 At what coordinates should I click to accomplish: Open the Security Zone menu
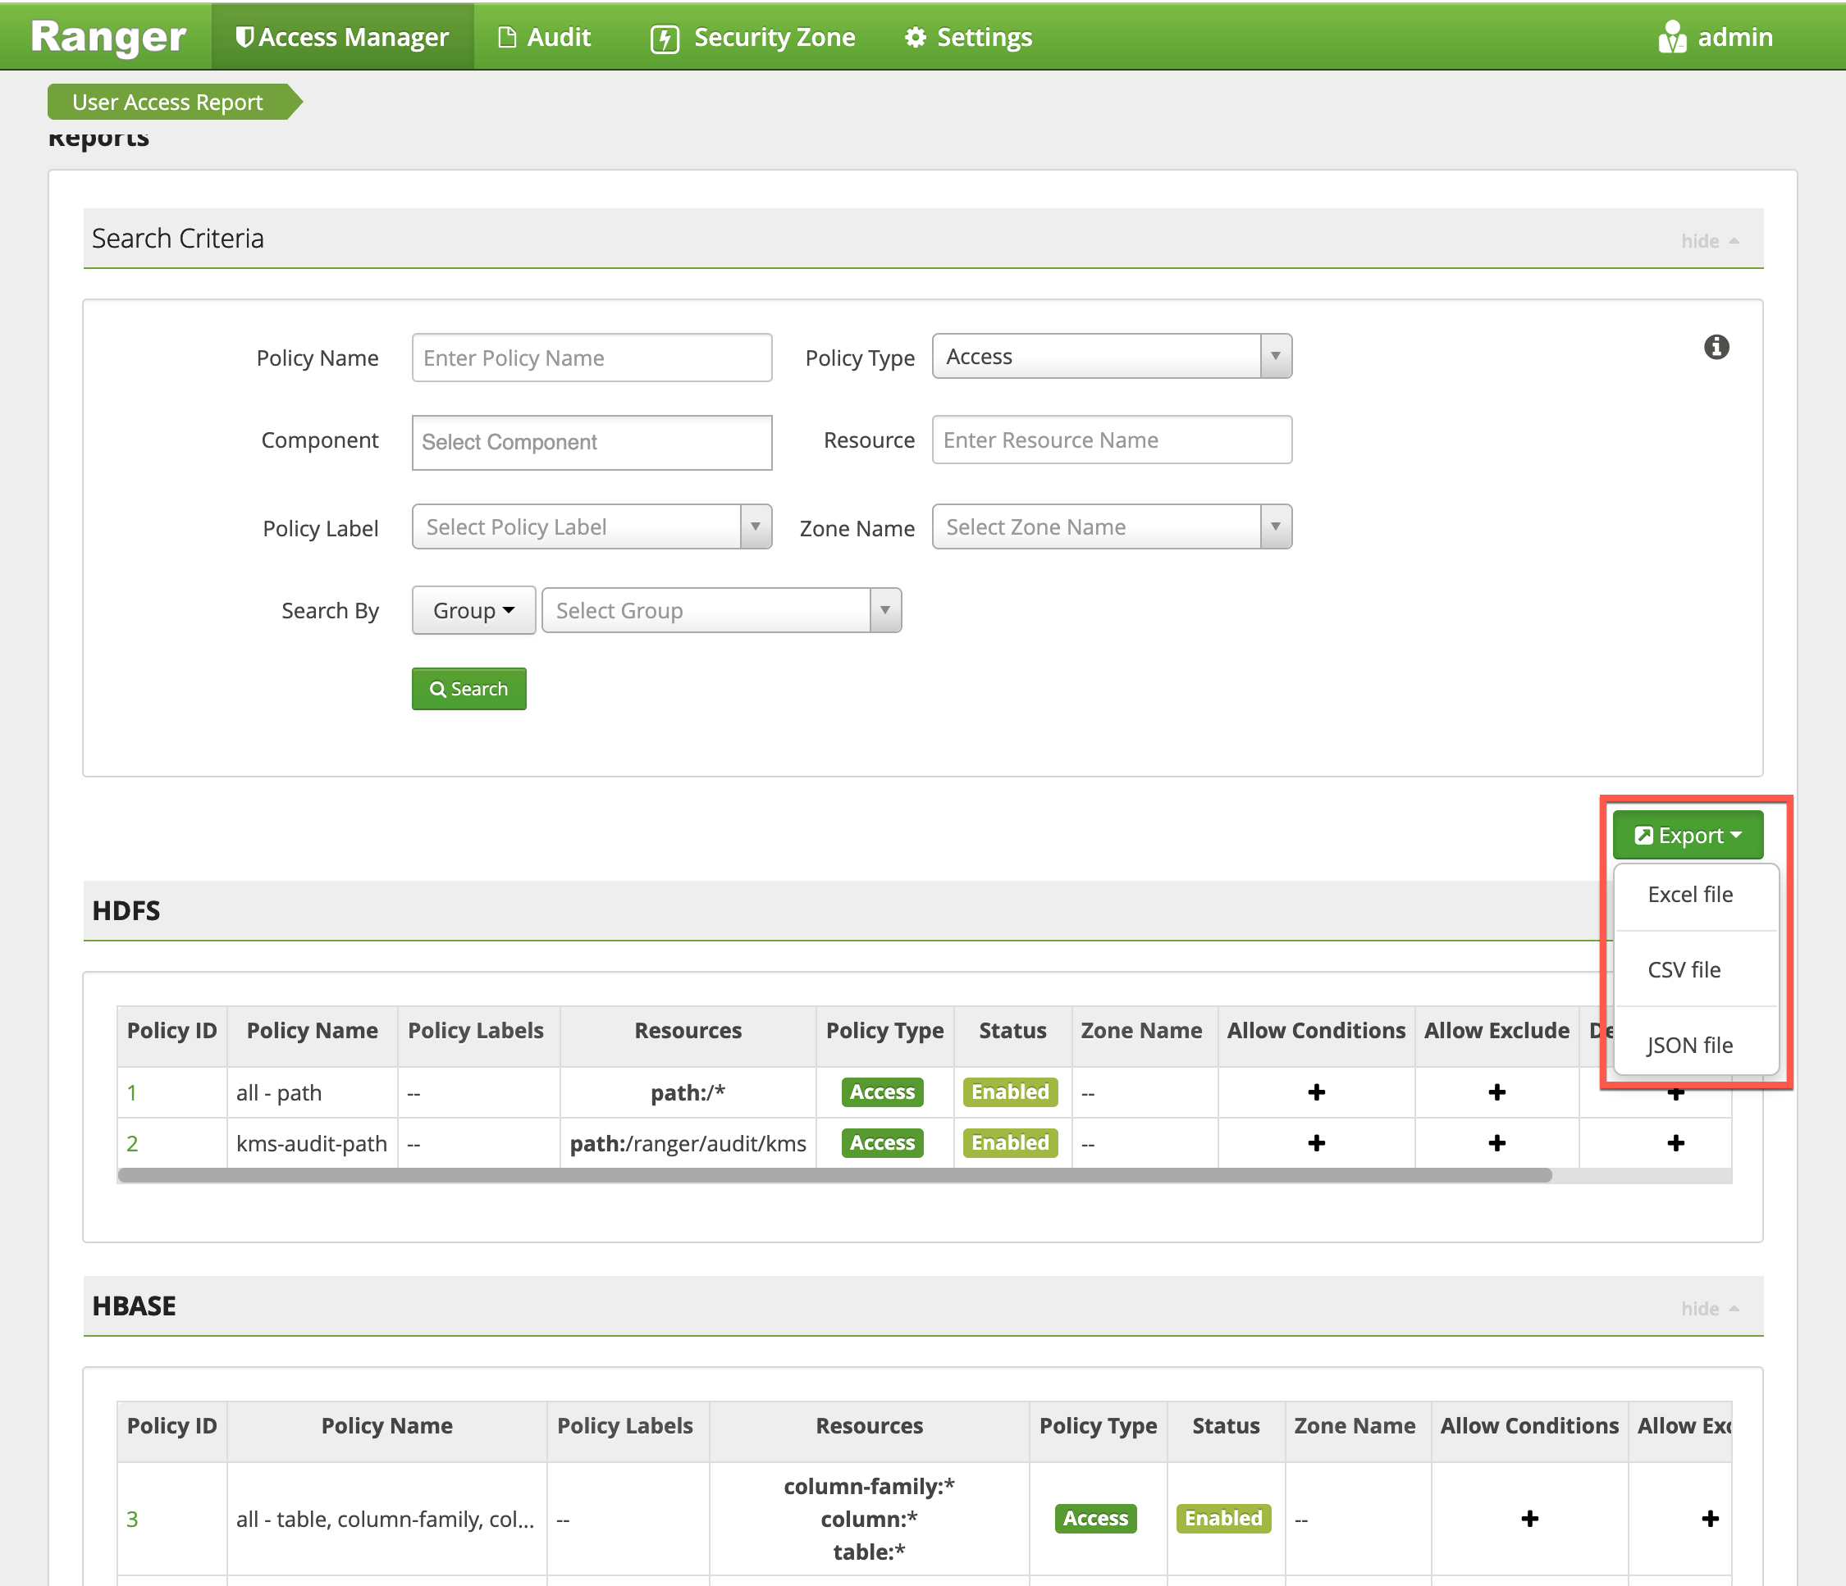753,38
